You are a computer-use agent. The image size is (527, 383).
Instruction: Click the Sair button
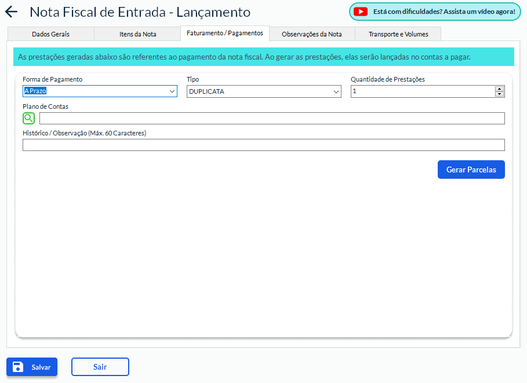click(x=100, y=367)
